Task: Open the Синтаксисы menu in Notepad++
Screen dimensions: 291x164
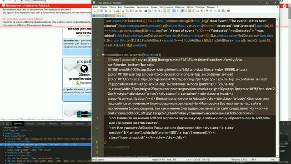Action: point(142,7)
